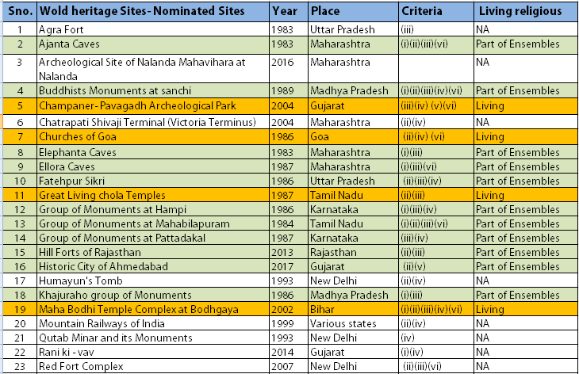
Task: Select year 2016 for Nalanda site
Action: (x=284, y=60)
